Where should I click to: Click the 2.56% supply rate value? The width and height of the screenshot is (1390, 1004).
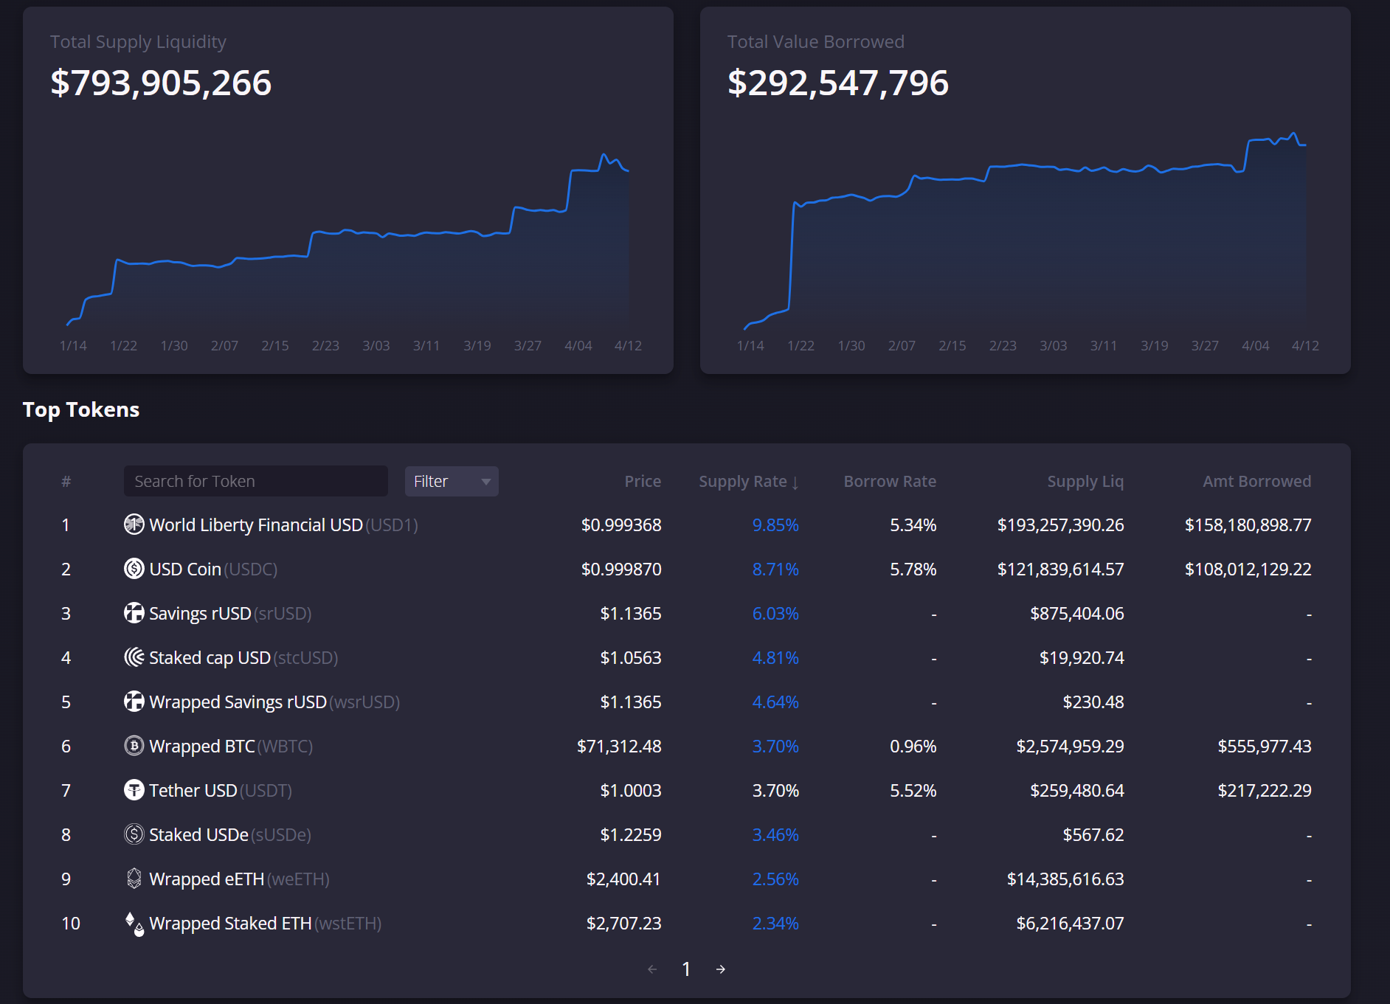[x=775, y=879]
